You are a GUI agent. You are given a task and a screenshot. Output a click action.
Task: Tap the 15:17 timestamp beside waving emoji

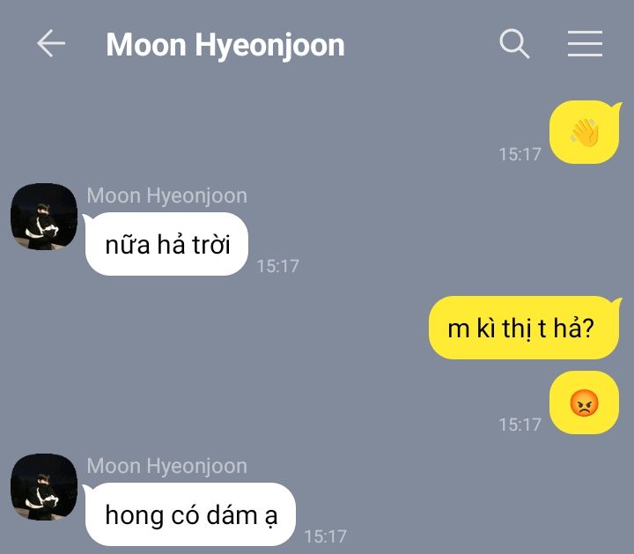point(520,154)
